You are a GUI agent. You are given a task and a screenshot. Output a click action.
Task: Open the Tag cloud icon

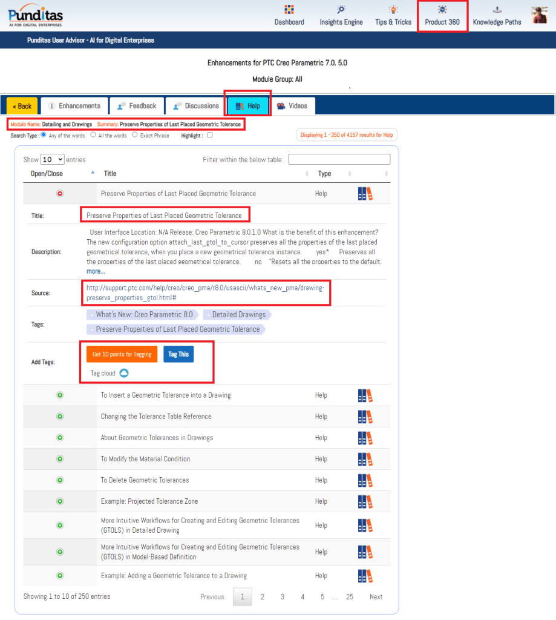point(124,374)
